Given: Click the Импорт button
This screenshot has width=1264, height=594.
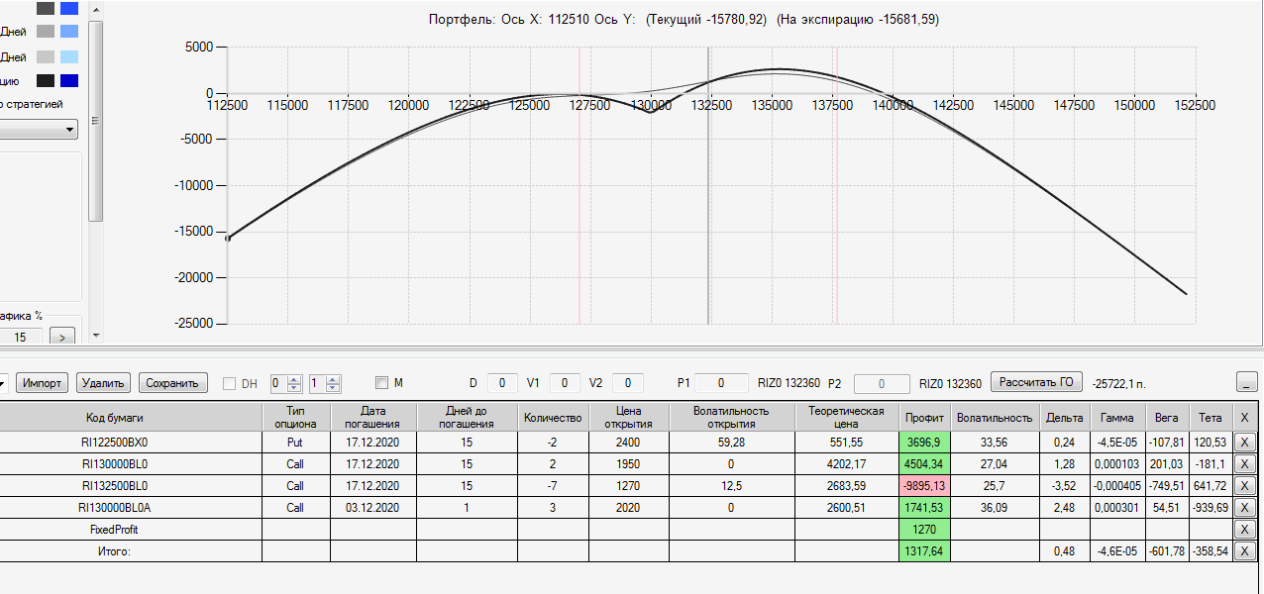Looking at the screenshot, I should click(43, 383).
